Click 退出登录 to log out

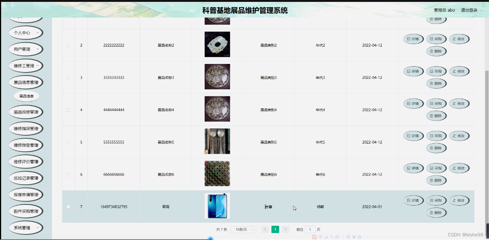(469, 10)
